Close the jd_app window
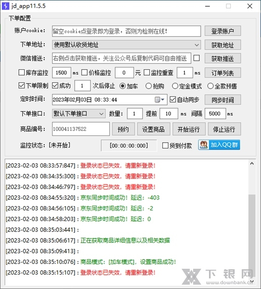Image resolution: width=261 pixels, height=289 pixels. 250,6
